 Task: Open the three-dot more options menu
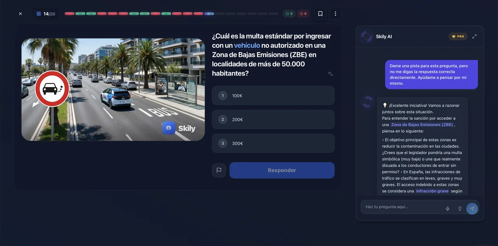click(x=335, y=14)
